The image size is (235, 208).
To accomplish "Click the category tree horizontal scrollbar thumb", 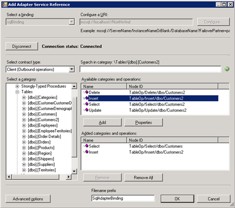I will pyautogui.click(x=35, y=177).
